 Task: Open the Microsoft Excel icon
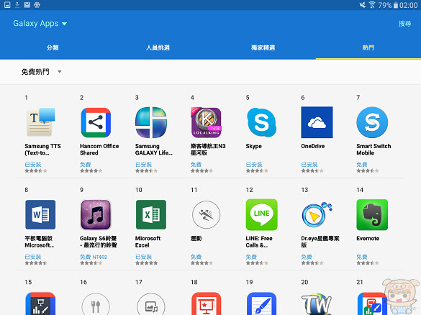pyautogui.click(x=151, y=214)
